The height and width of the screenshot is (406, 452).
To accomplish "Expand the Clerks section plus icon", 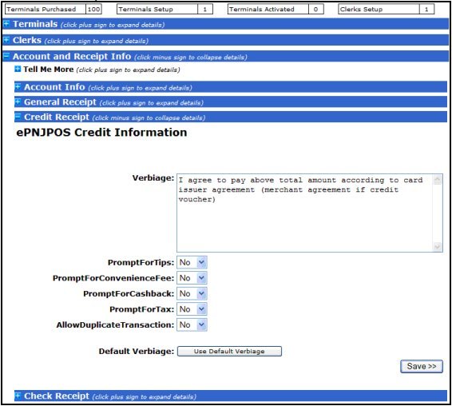I will [x=6, y=40].
